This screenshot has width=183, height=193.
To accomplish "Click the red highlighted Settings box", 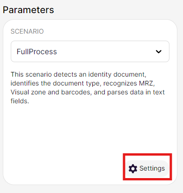I will point(147,167).
